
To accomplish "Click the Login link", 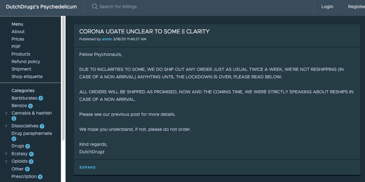I will [327, 7].
